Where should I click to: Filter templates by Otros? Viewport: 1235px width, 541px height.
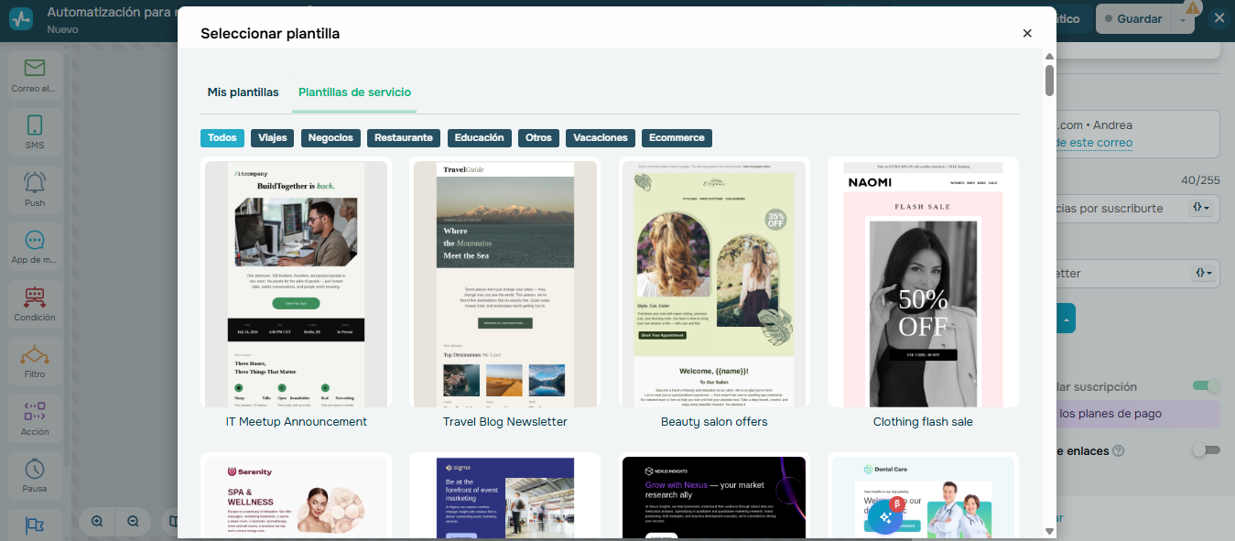coord(538,138)
